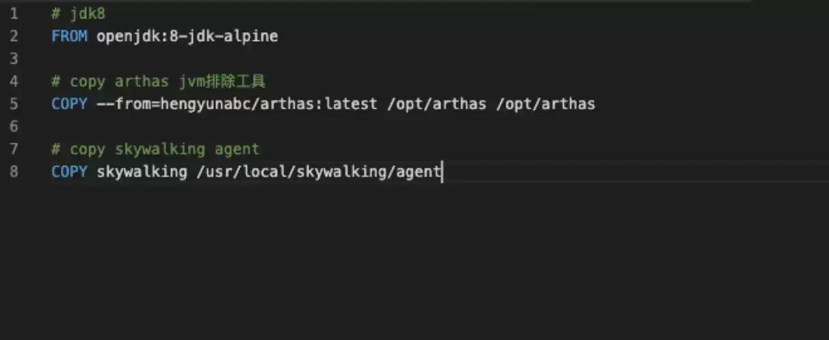Click line number 4 in the gutter
Screen dimensions: 829x340
14,81
